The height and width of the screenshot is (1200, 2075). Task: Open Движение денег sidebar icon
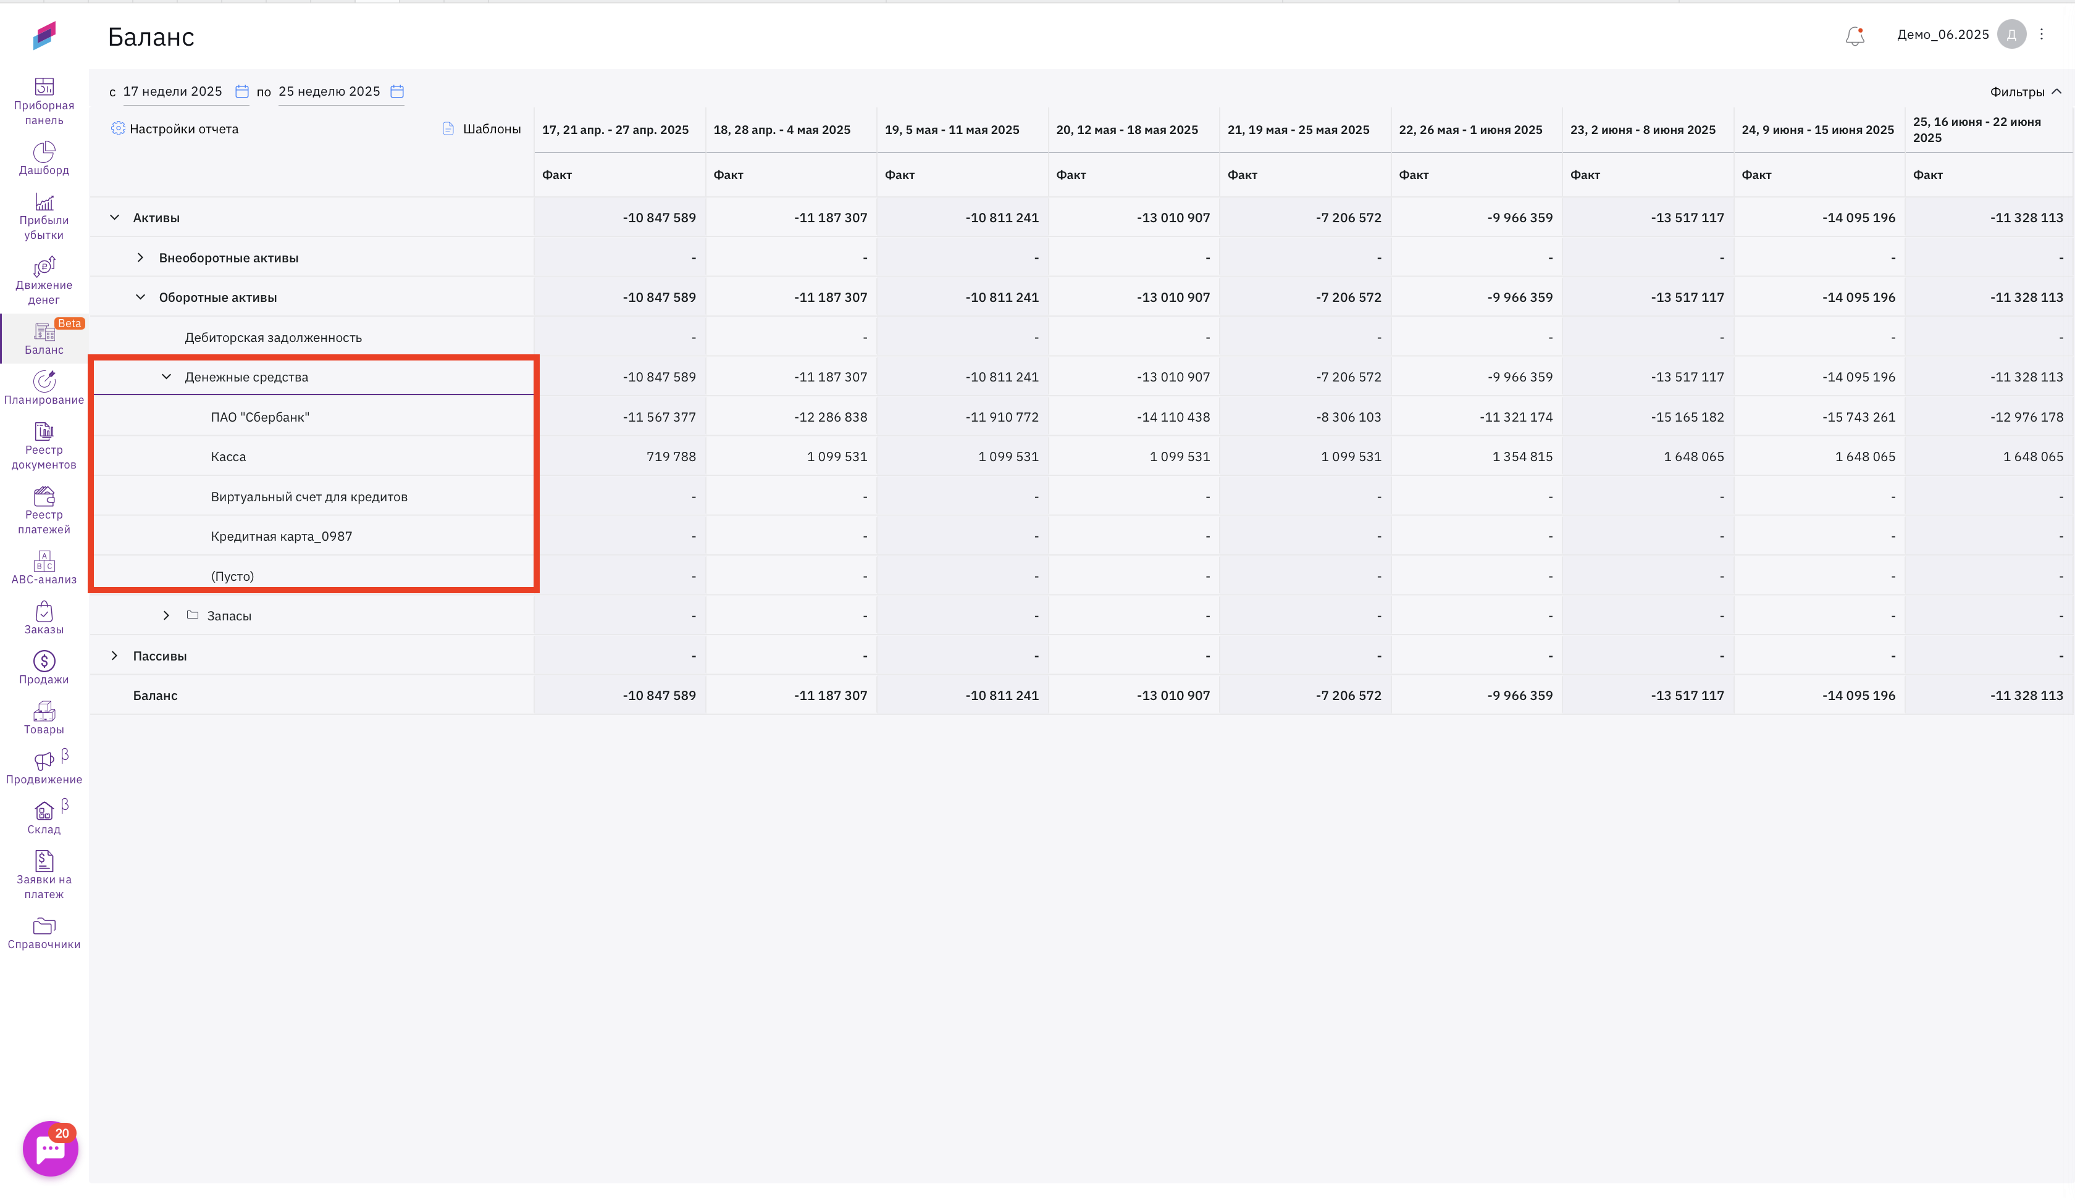[44, 267]
